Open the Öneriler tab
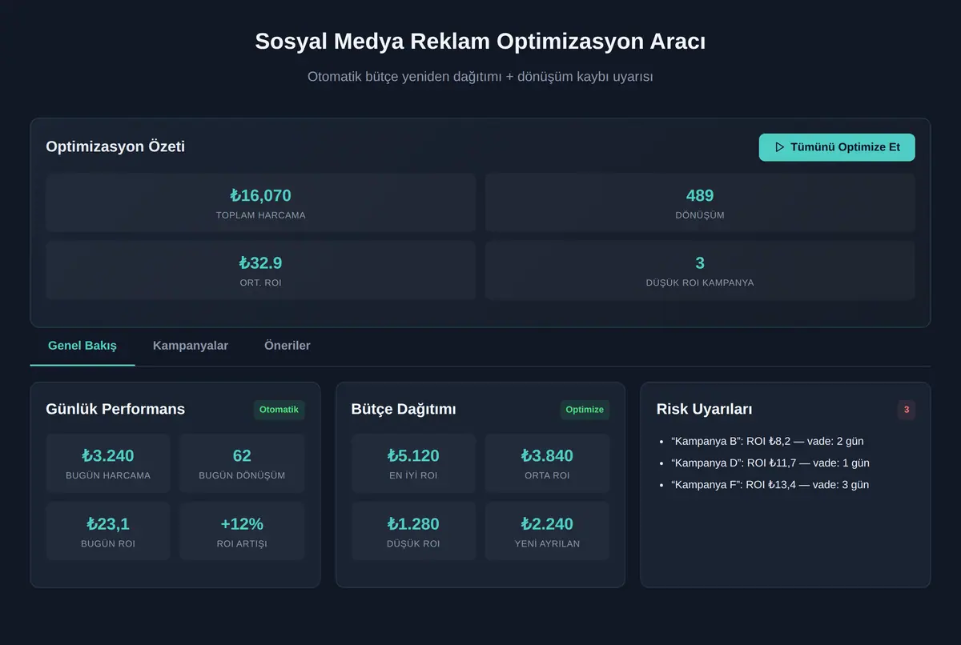This screenshot has width=961, height=645. pos(287,346)
